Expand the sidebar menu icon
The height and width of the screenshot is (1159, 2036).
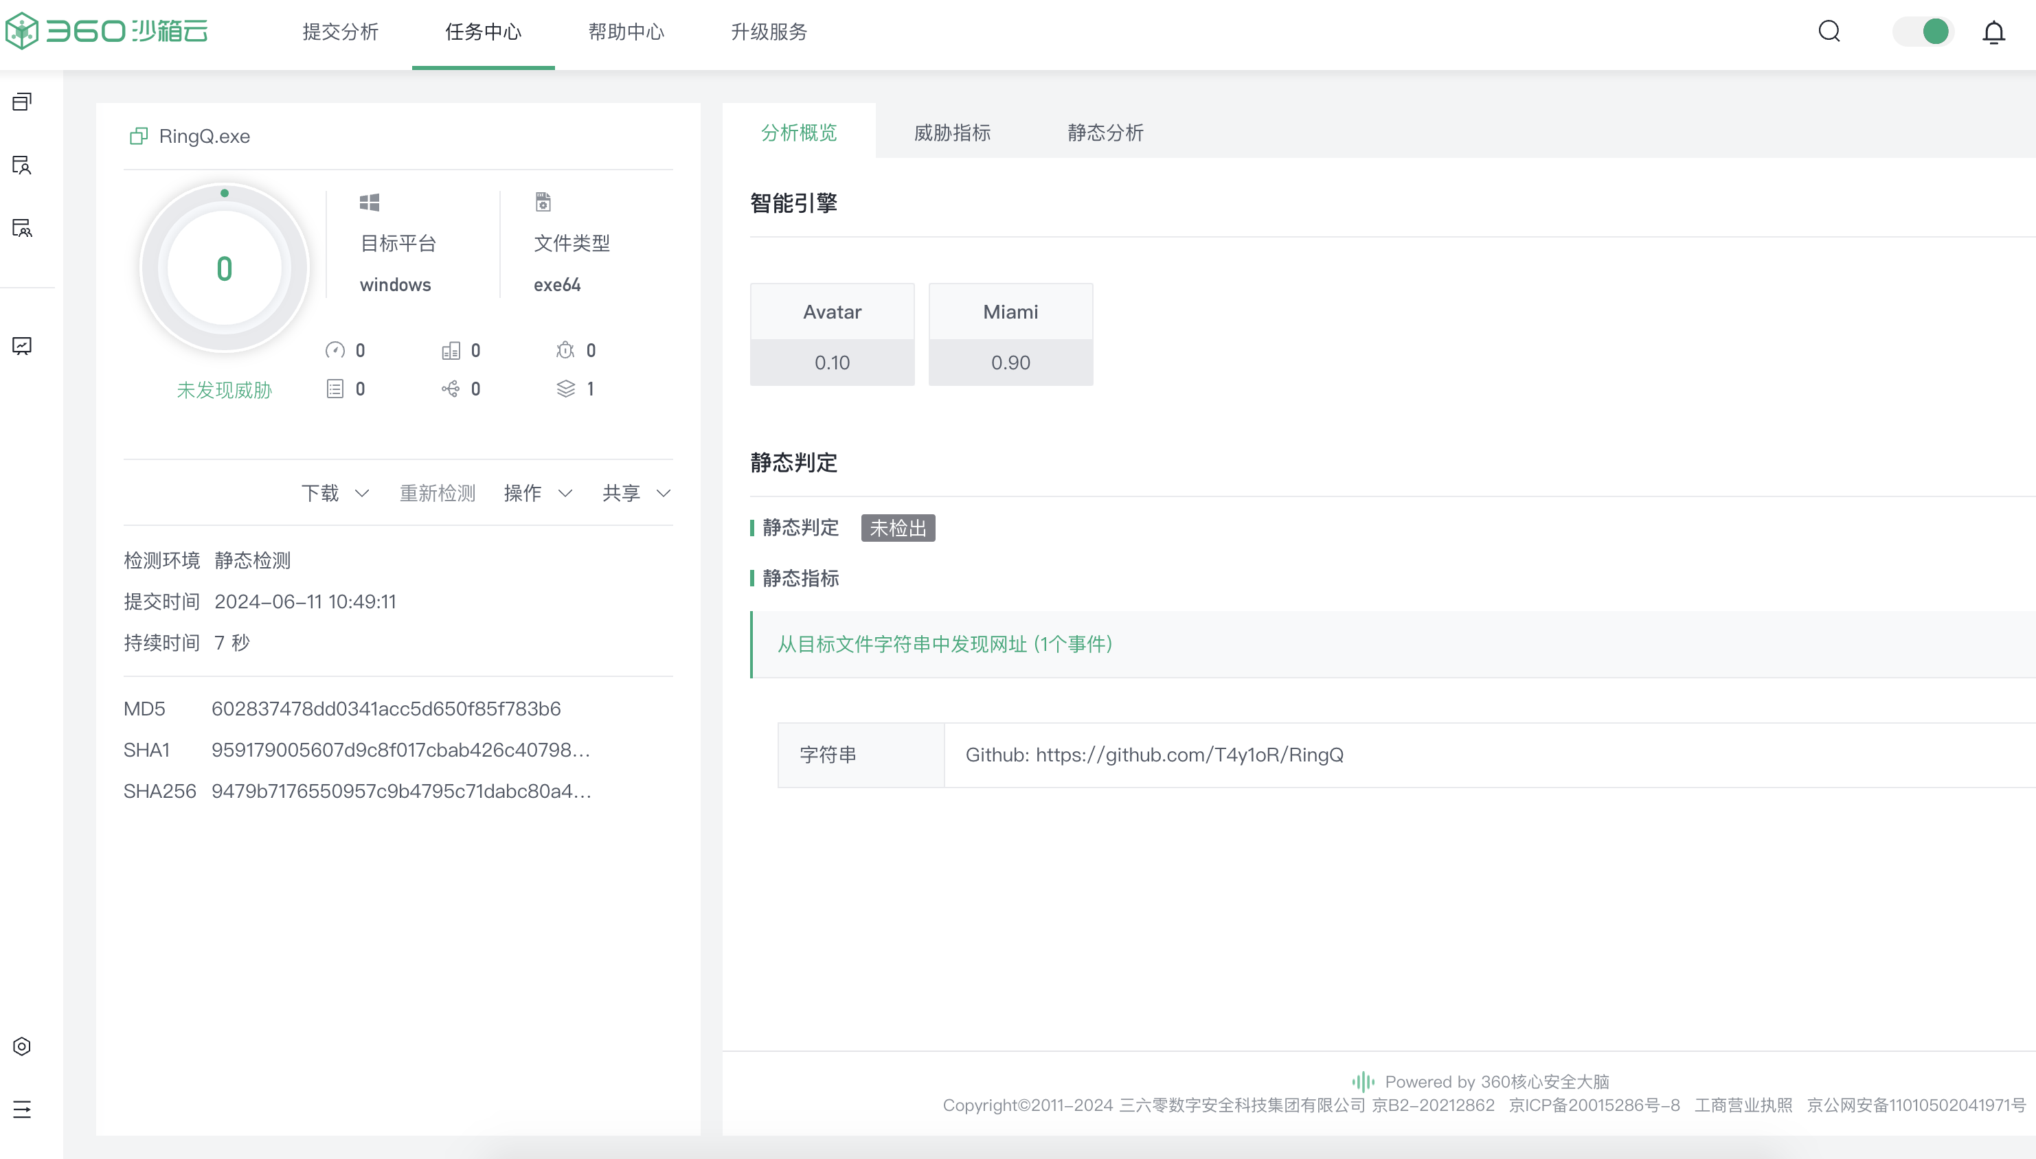tap(22, 1109)
